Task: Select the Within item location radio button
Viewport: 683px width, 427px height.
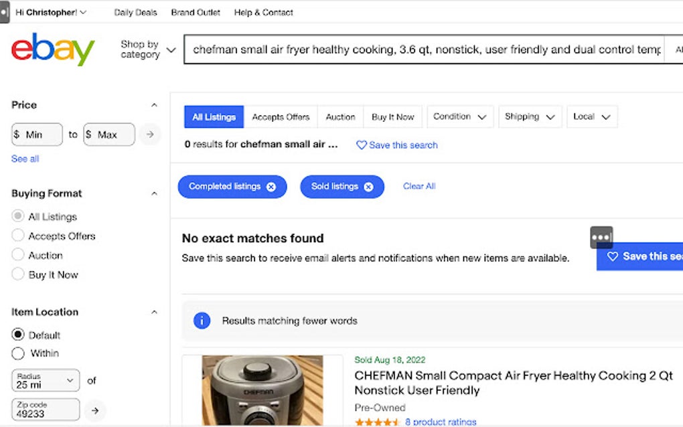Action: coord(18,353)
